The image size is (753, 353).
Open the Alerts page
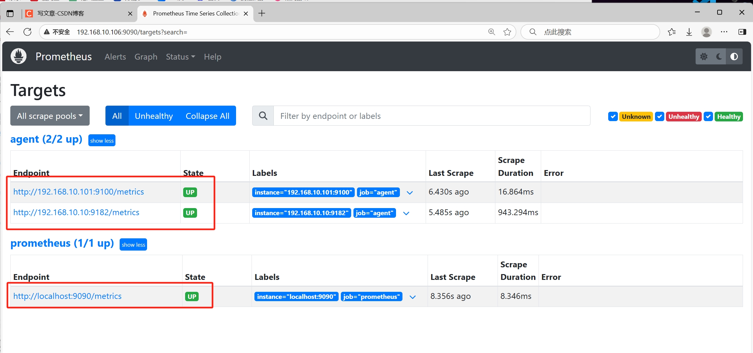point(115,57)
